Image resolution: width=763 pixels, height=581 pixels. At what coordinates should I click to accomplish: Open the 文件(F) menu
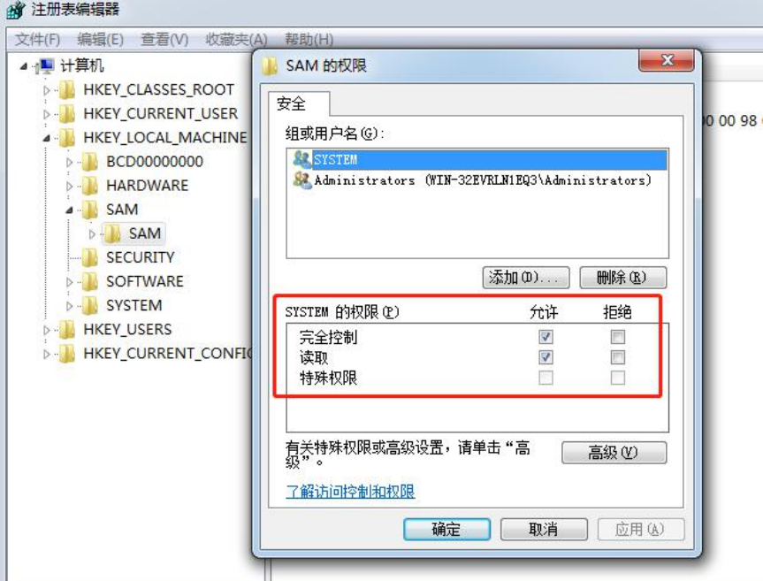(37, 39)
